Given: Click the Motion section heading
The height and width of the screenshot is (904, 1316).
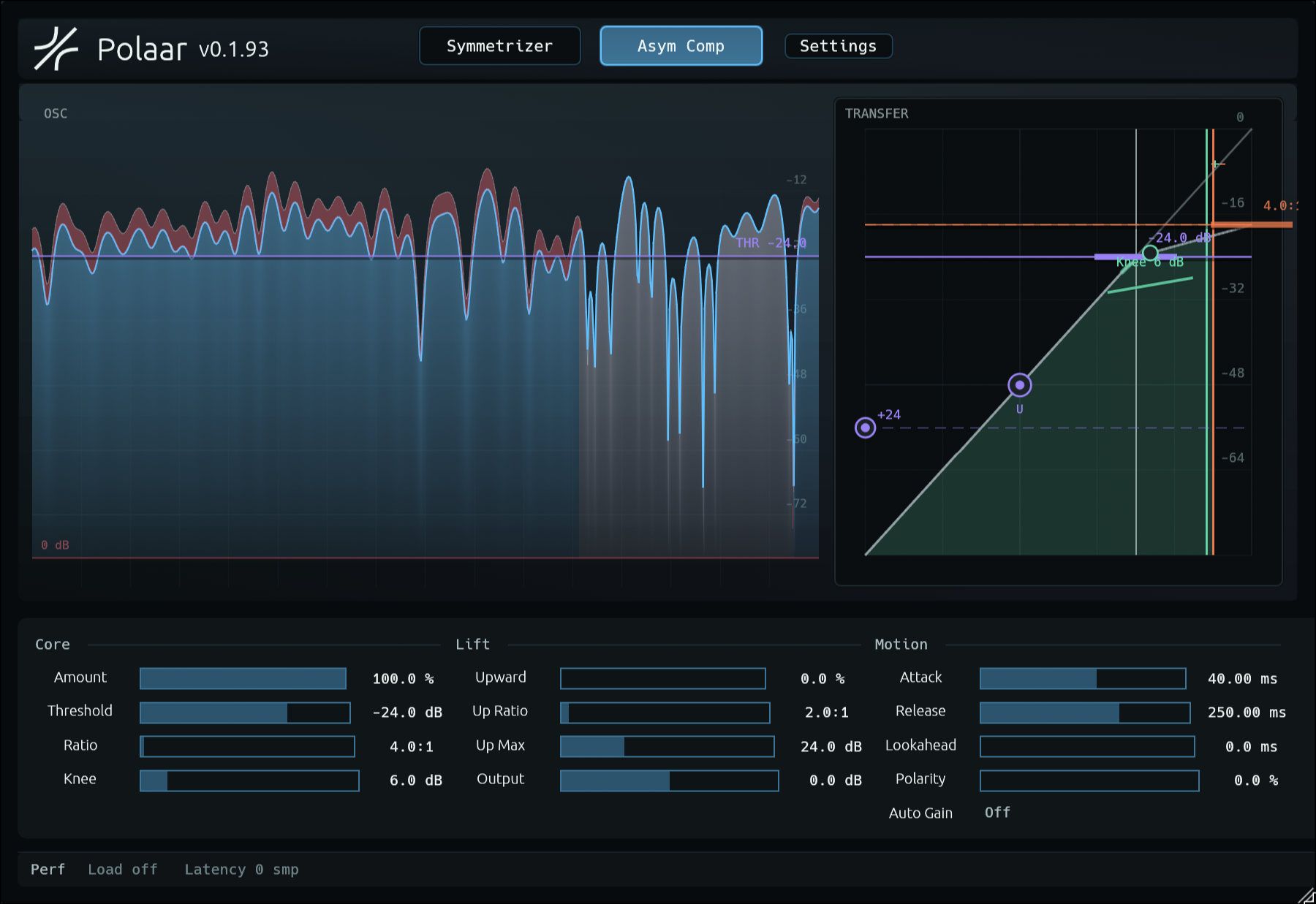Looking at the screenshot, I should tap(901, 645).
